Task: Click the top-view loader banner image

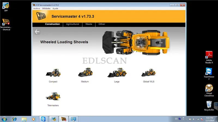Action: click(136, 42)
